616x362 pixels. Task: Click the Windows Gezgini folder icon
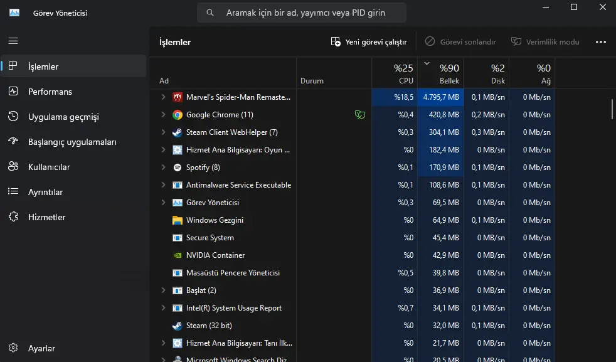[x=178, y=220]
